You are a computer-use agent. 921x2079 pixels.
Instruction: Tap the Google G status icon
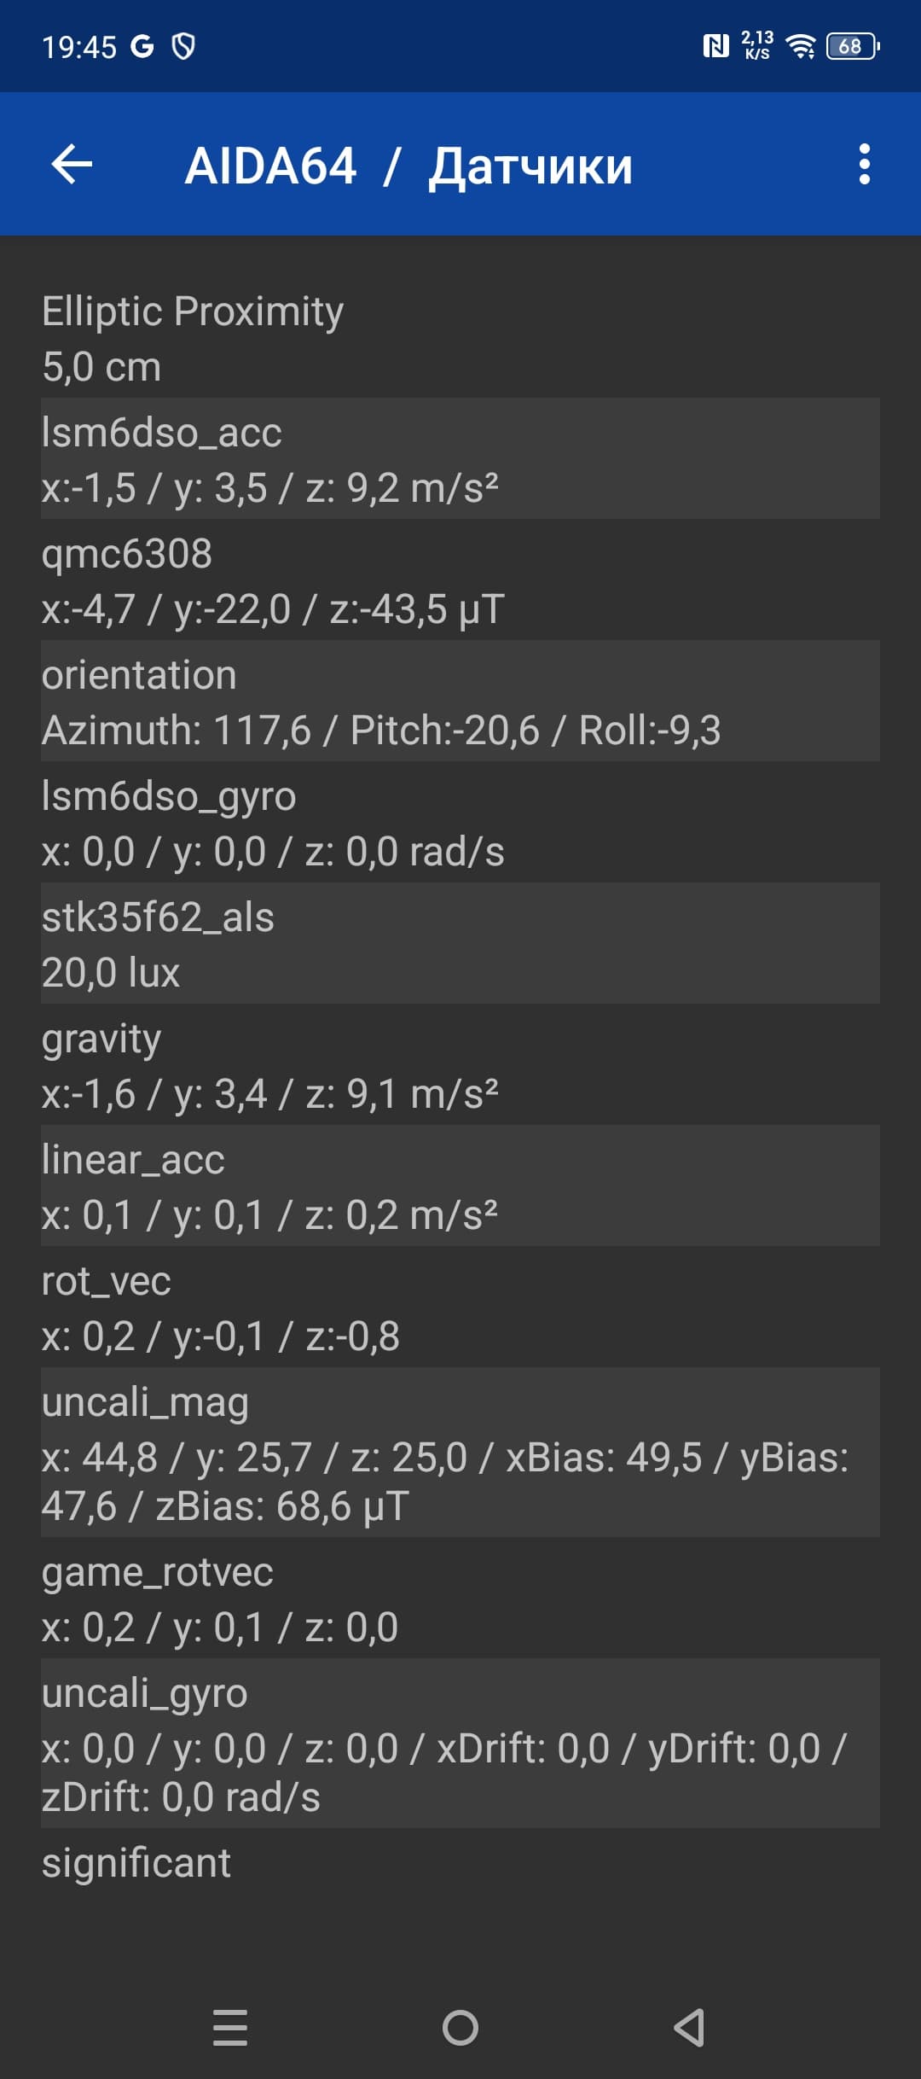(142, 46)
